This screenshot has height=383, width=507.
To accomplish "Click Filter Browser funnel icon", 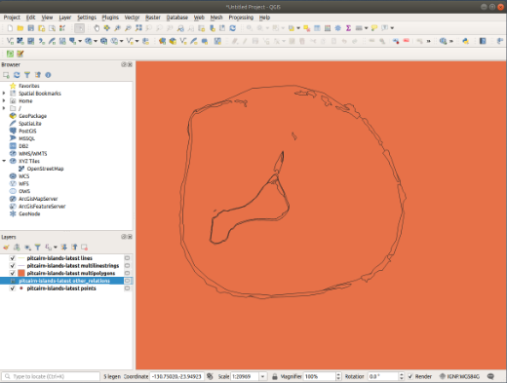I will click(x=27, y=75).
